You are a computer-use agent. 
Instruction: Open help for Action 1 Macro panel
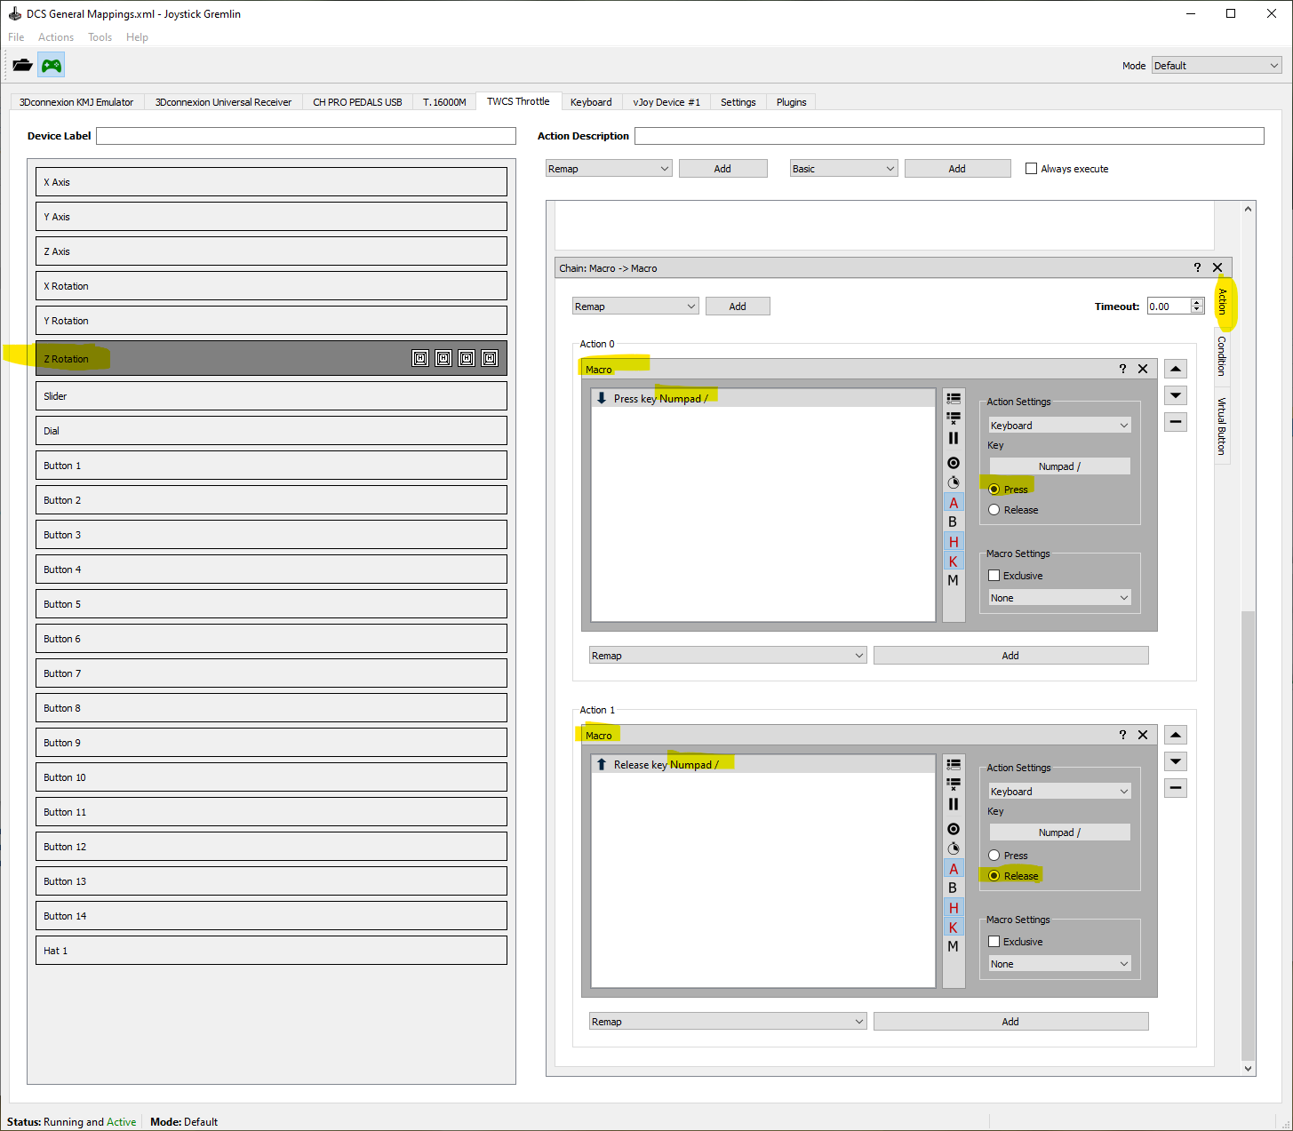[x=1122, y=735]
